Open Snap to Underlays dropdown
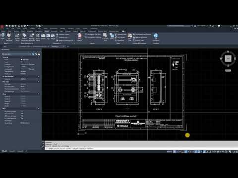This screenshot has width=238, height=178. (65, 41)
